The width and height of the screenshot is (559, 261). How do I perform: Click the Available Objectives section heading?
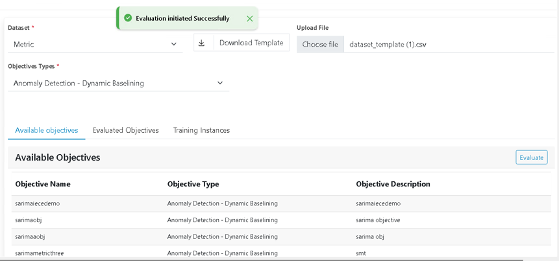[x=58, y=157]
